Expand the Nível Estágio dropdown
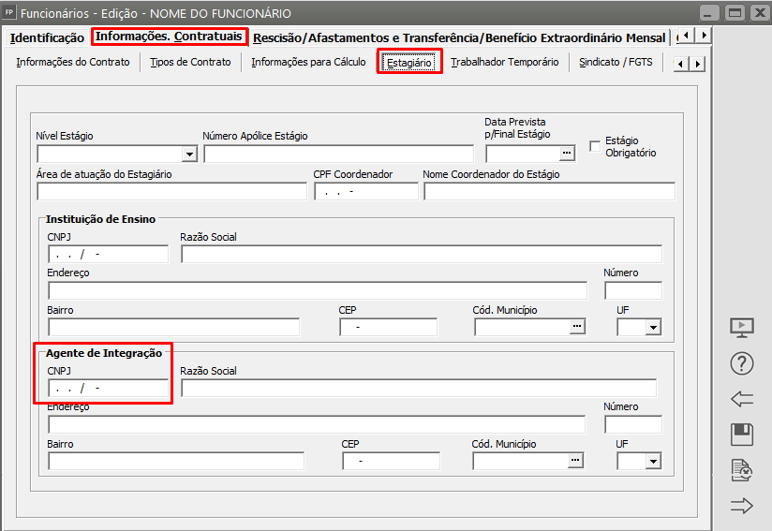This screenshot has height=531, width=772. 189,155
